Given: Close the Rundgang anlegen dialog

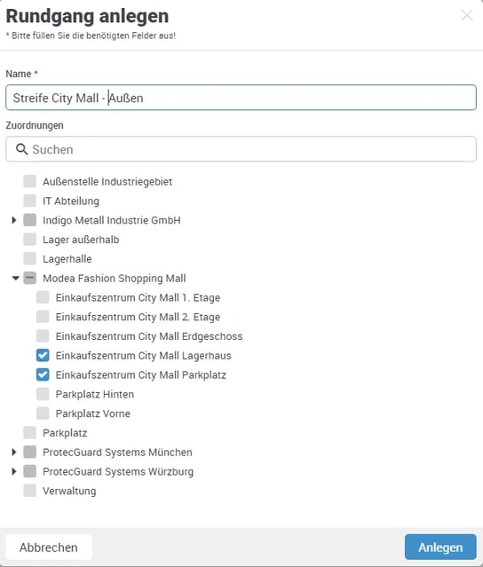Looking at the screenshot, I should [x=467, y=16].
